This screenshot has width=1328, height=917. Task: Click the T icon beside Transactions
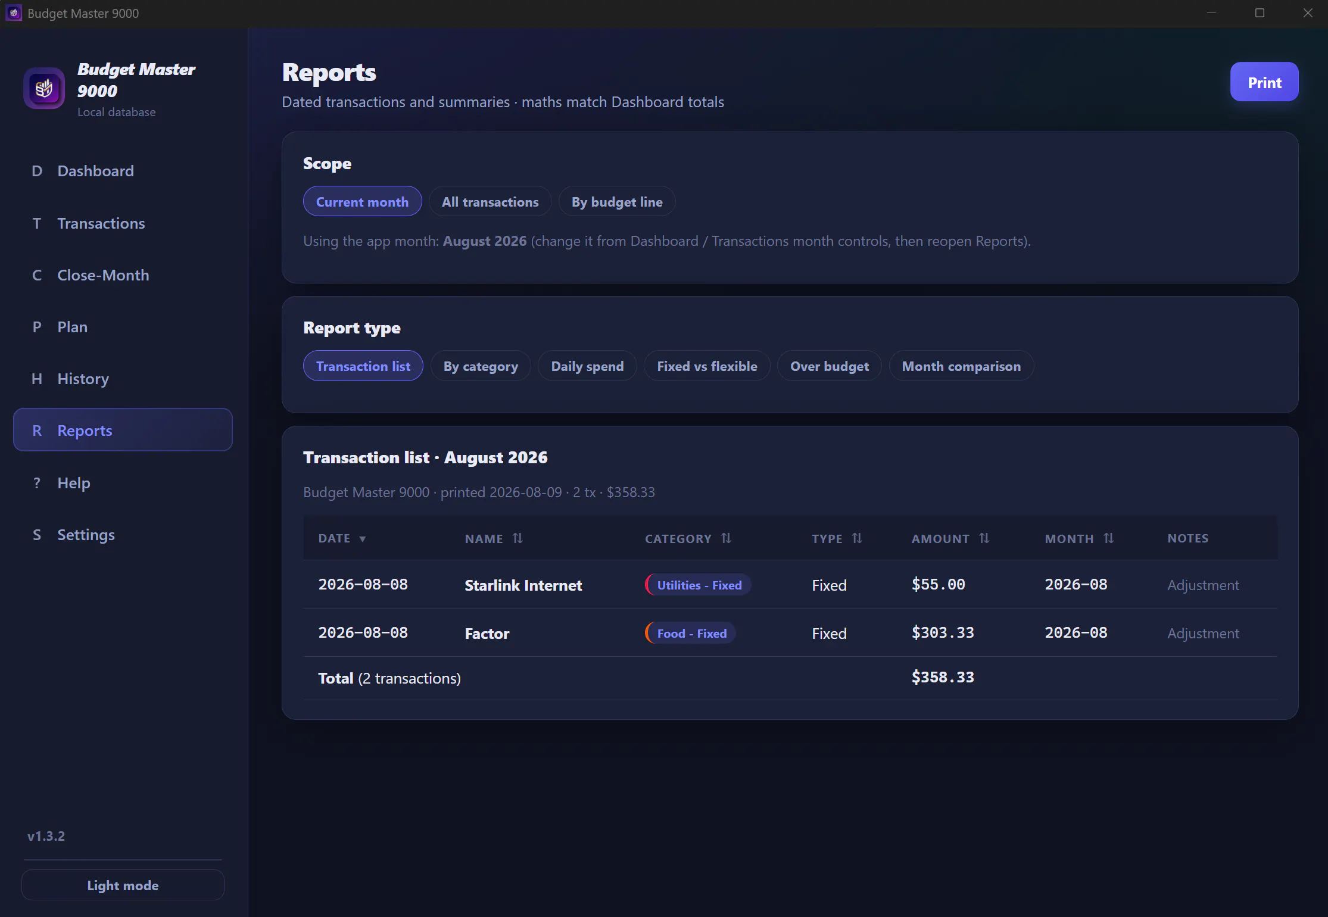coord(37,223)
